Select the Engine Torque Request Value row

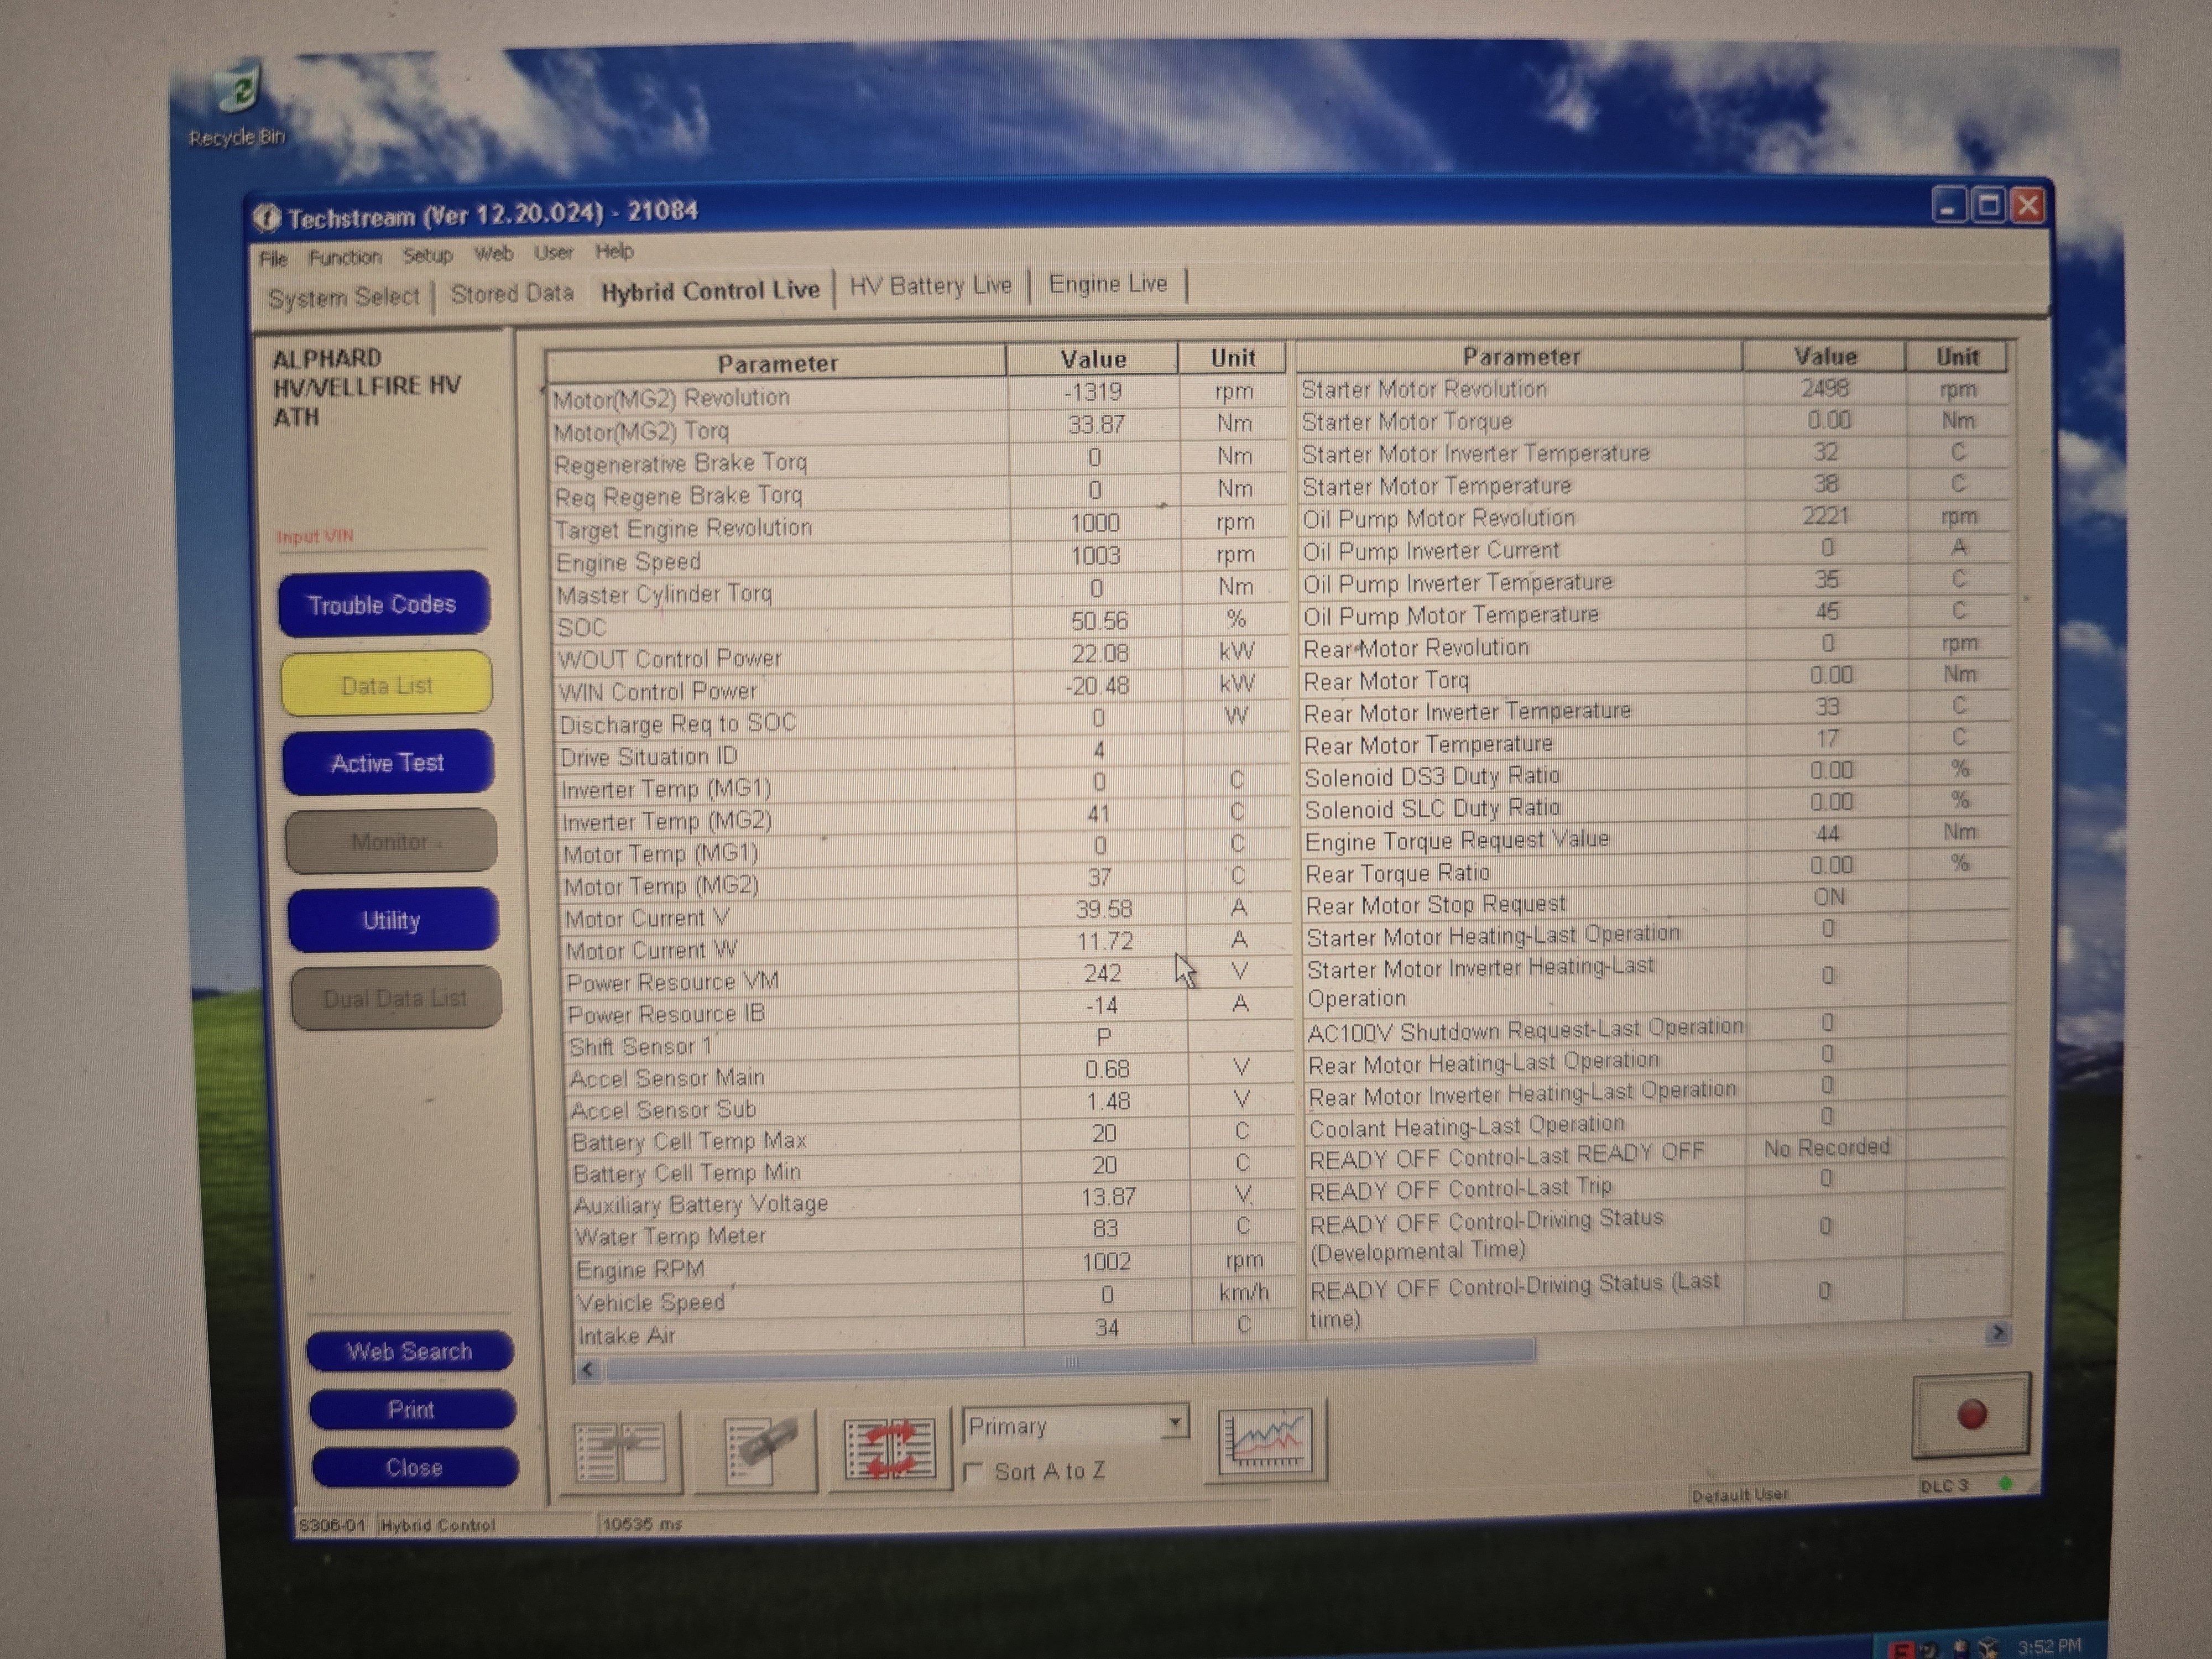click(1655, 836)
